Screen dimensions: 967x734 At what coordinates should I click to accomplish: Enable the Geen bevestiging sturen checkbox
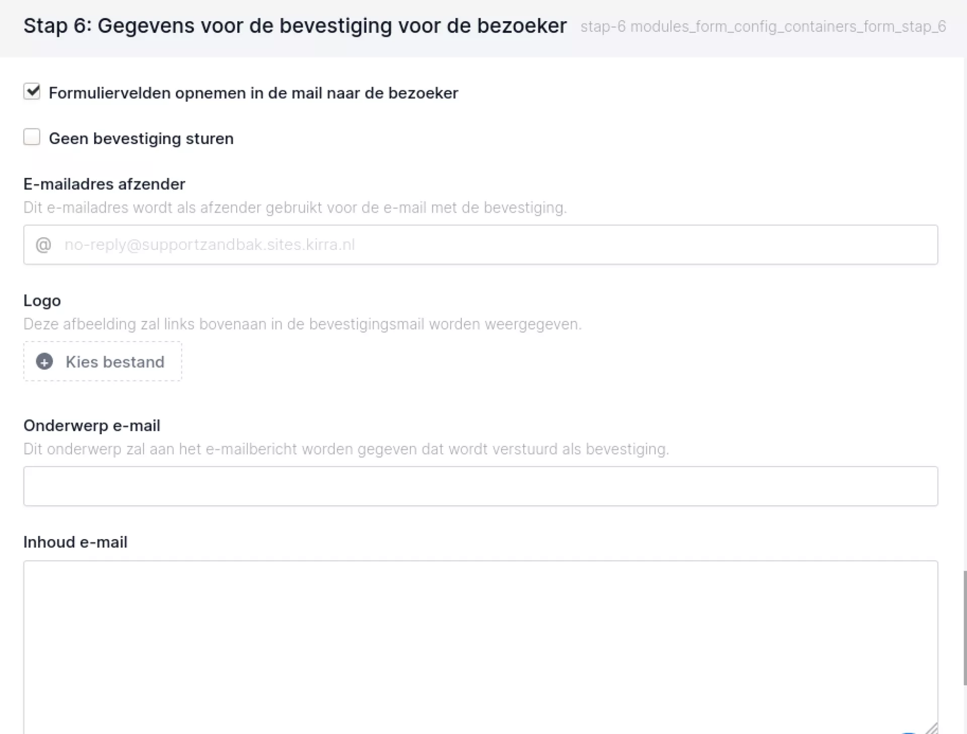tap(32, 137)
